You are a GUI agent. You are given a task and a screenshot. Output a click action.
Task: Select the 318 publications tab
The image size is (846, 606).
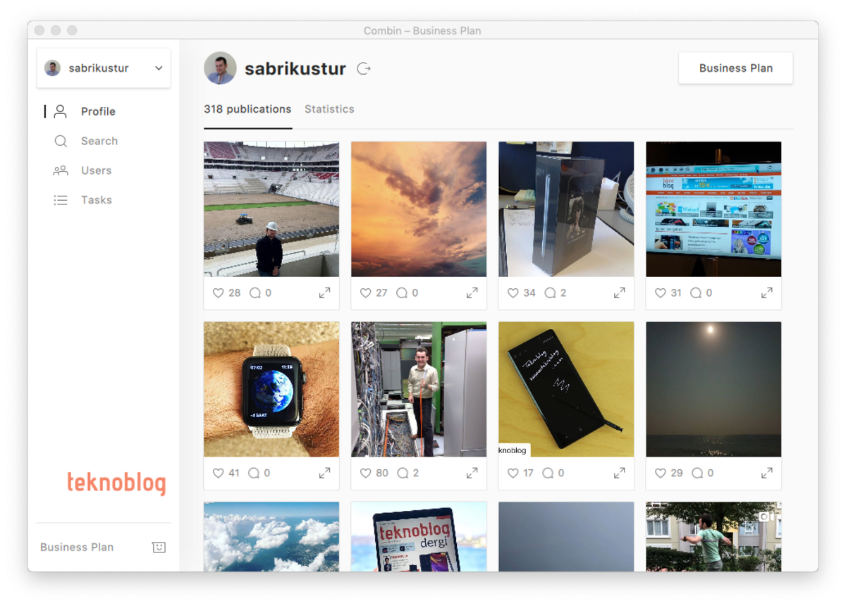tap(247, 109)
